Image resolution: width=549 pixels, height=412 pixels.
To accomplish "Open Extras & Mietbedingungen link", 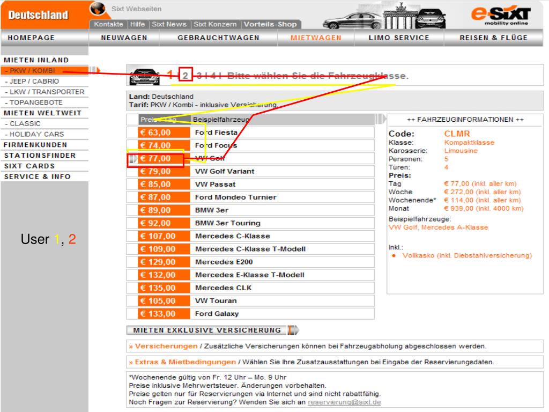I will pos(185,362).
